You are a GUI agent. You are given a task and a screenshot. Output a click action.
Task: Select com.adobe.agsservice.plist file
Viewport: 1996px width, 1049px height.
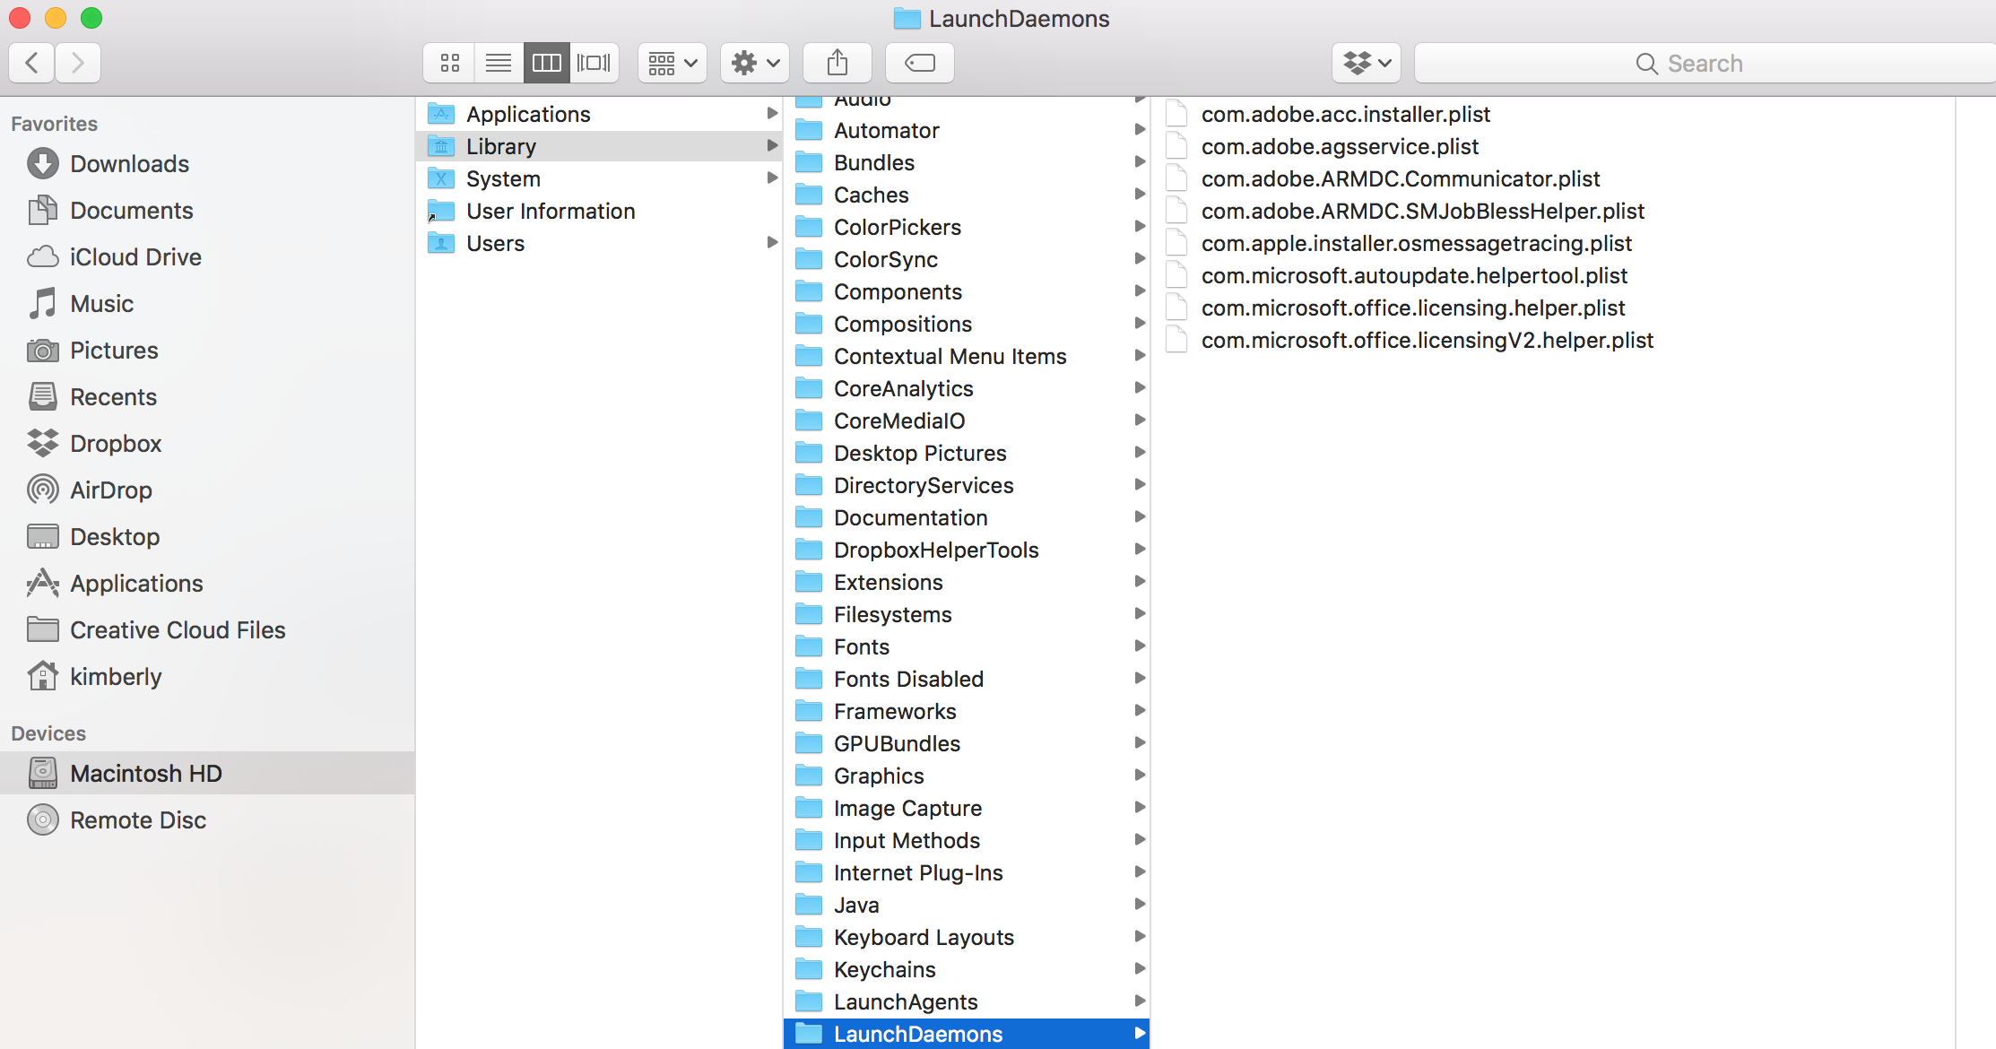[1340, 146]
